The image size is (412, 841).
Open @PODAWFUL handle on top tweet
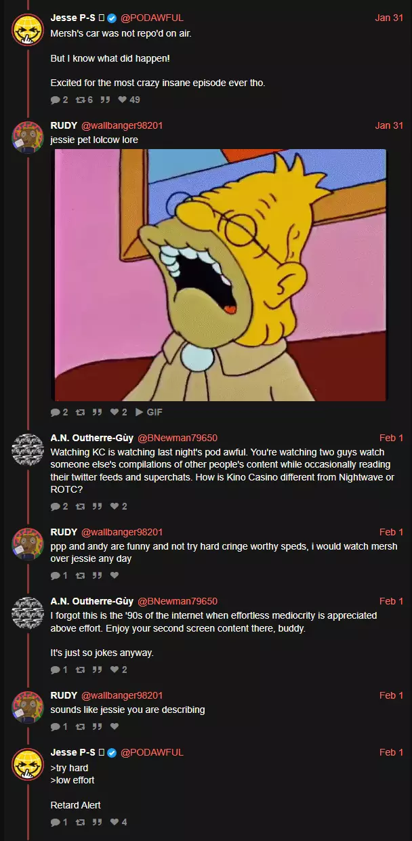(x=152, y=18)
